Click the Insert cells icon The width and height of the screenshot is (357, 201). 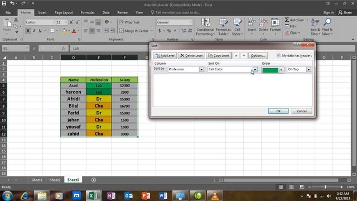(252, 23)
